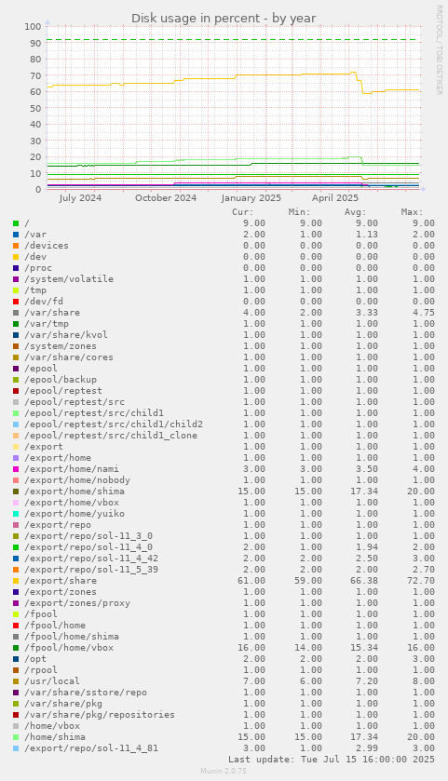Click the '/export/zones/proxy' legend label

pos(77,603)
